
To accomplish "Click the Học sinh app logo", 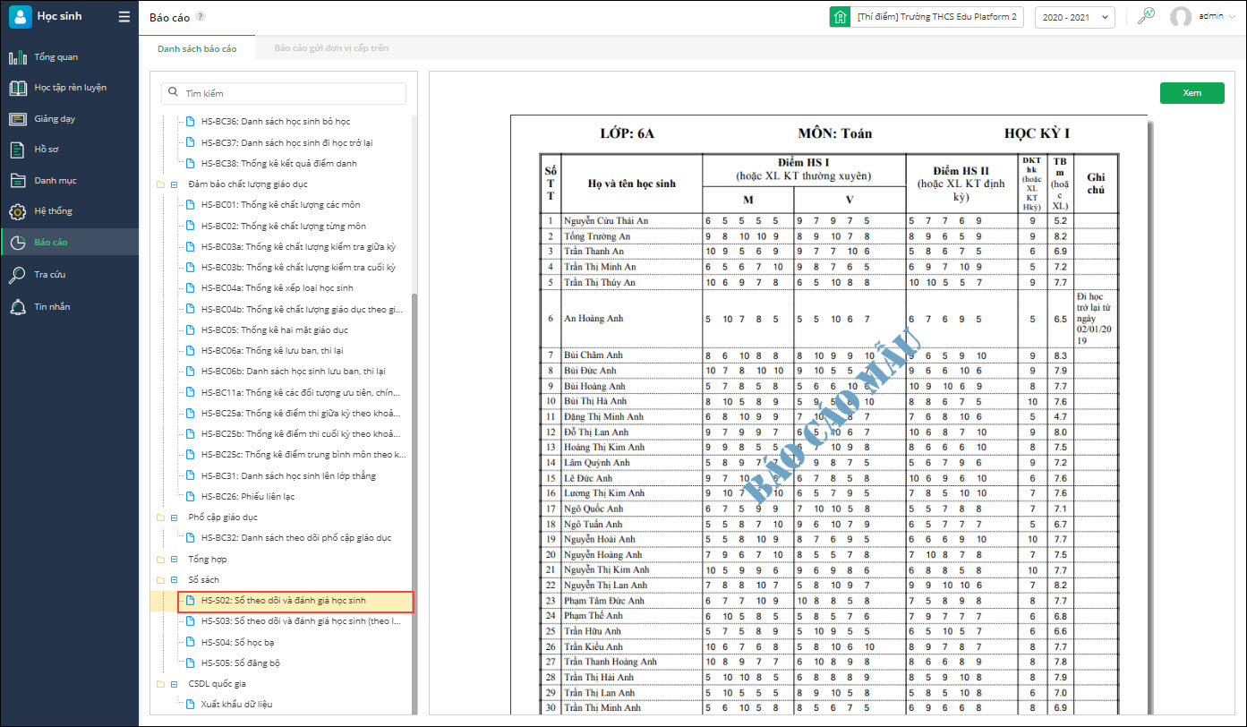I will tap(20, 17).
